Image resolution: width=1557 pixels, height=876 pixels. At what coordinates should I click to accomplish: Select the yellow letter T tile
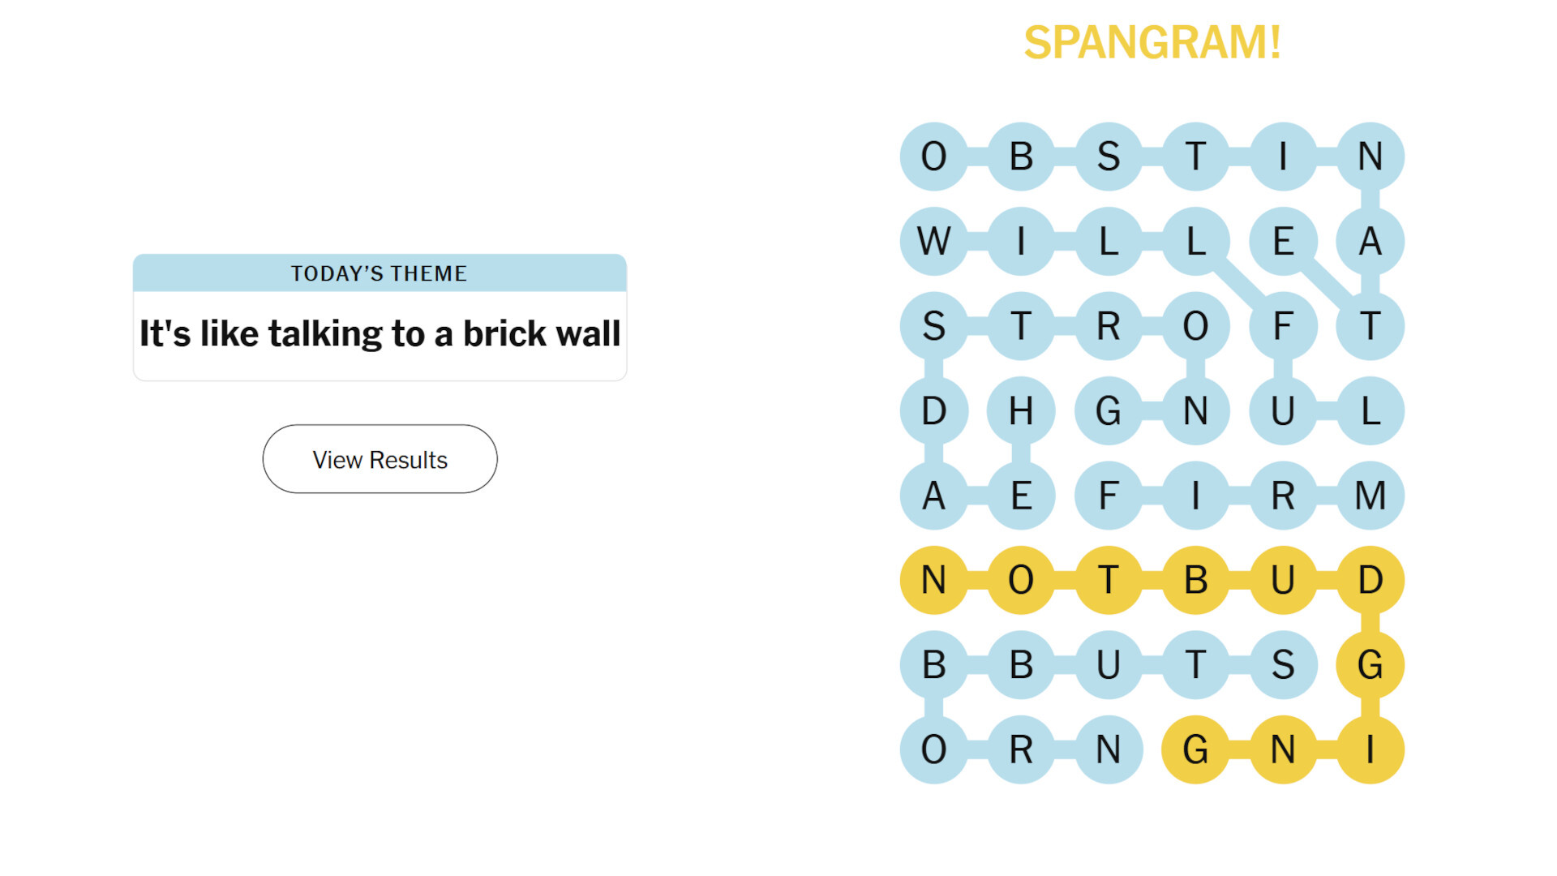[1109, 580]
